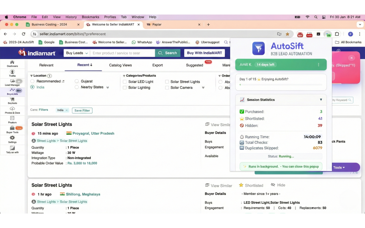Close the pink Skipped notification
This screenshot has width=365, height=228.
[352, 58]
